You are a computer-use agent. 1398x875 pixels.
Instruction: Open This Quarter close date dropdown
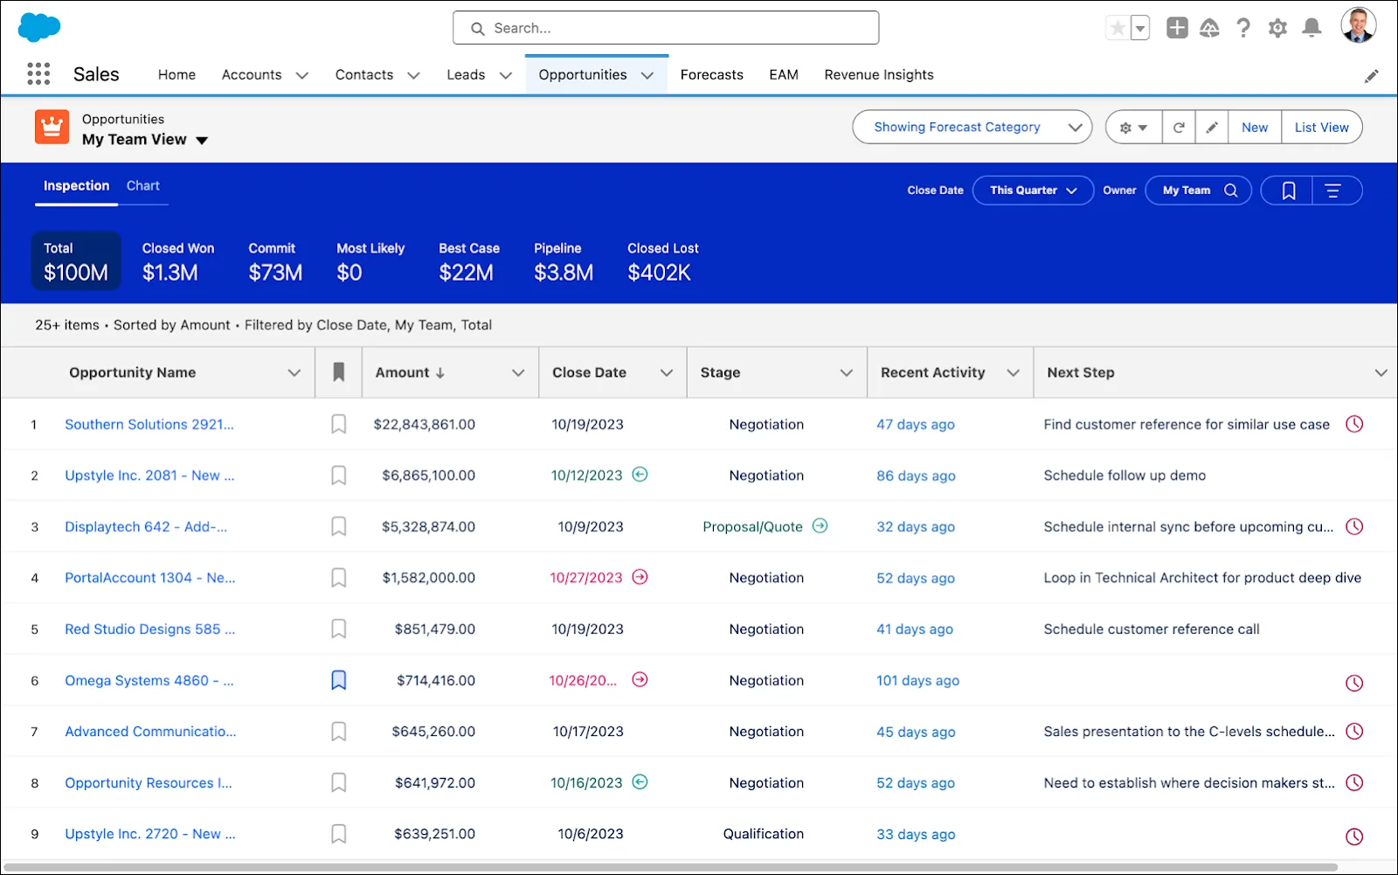pyautogui.click(x=1033, y=191)
